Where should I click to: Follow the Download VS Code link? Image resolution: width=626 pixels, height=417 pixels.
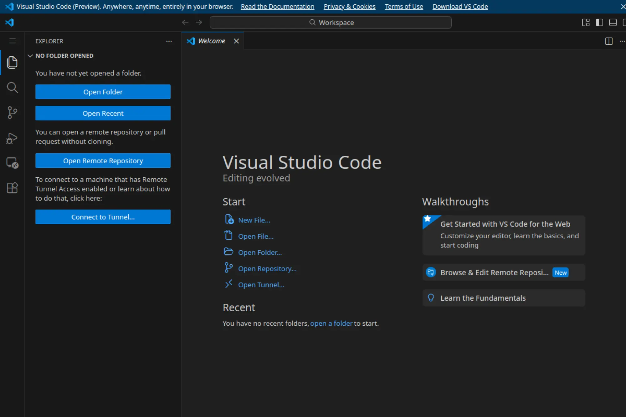click(460, 6)
